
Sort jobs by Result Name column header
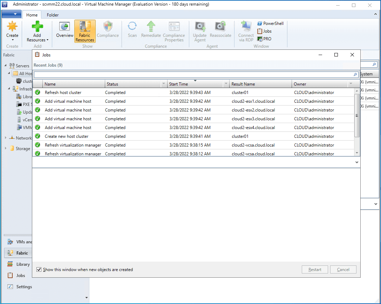coord(260,84)
